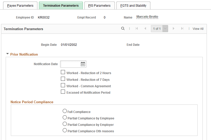The width and height of the screenshot is (211, 140).
Task: Open the FGTS and Stability tab
Action: pyautogui.click(x=133, y=5)
